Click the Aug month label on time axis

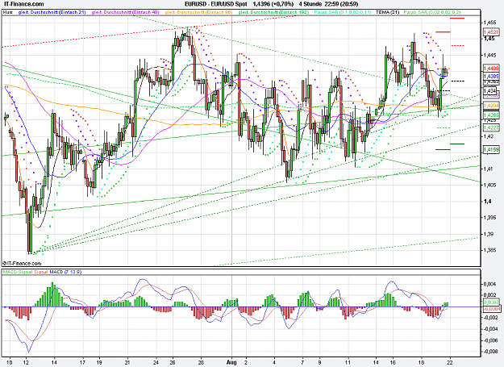[x=231, y=362]
